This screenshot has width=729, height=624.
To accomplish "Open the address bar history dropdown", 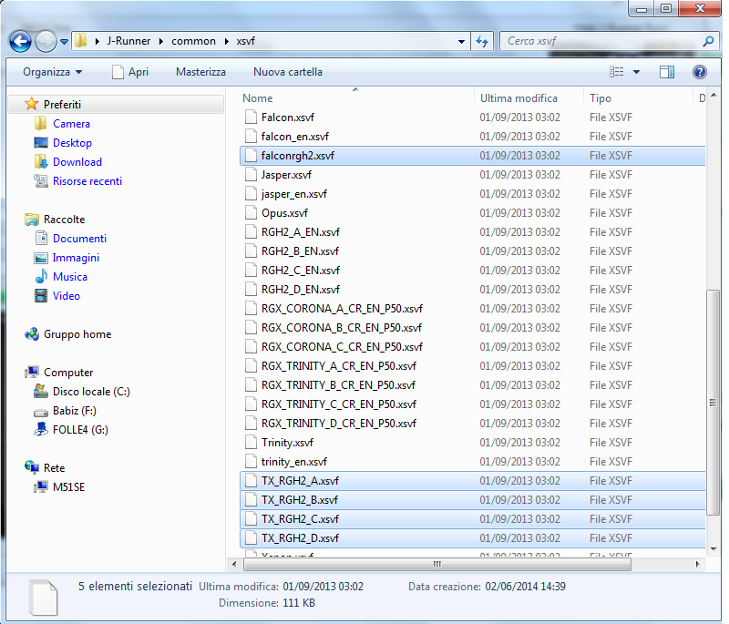I will [x=461, y=41].
